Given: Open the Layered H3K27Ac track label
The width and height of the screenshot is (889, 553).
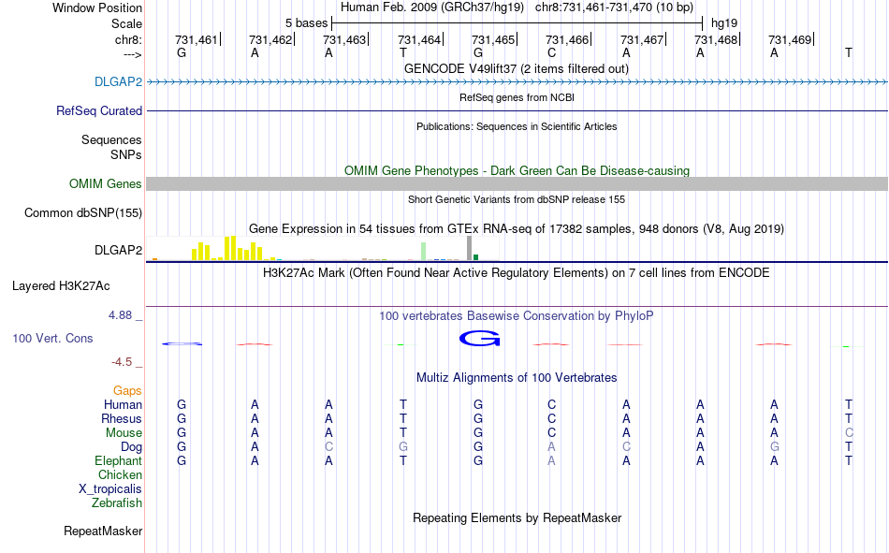Looking at the screenshot, I should [x=61, y=286].
